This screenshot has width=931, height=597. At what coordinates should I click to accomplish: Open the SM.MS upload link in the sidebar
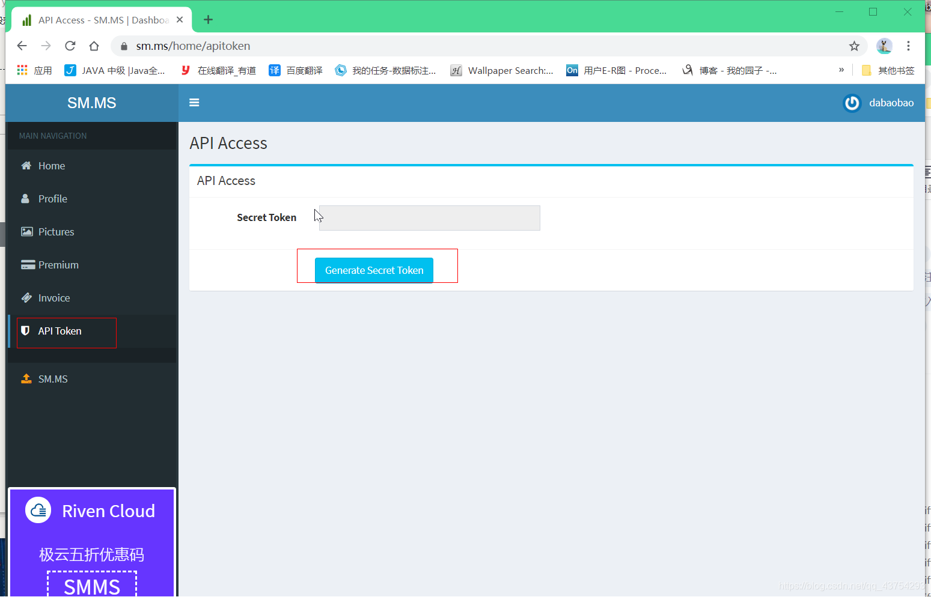(x=92, y=379)
